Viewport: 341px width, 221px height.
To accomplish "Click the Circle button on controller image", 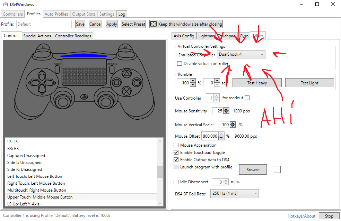I will 137,83.
